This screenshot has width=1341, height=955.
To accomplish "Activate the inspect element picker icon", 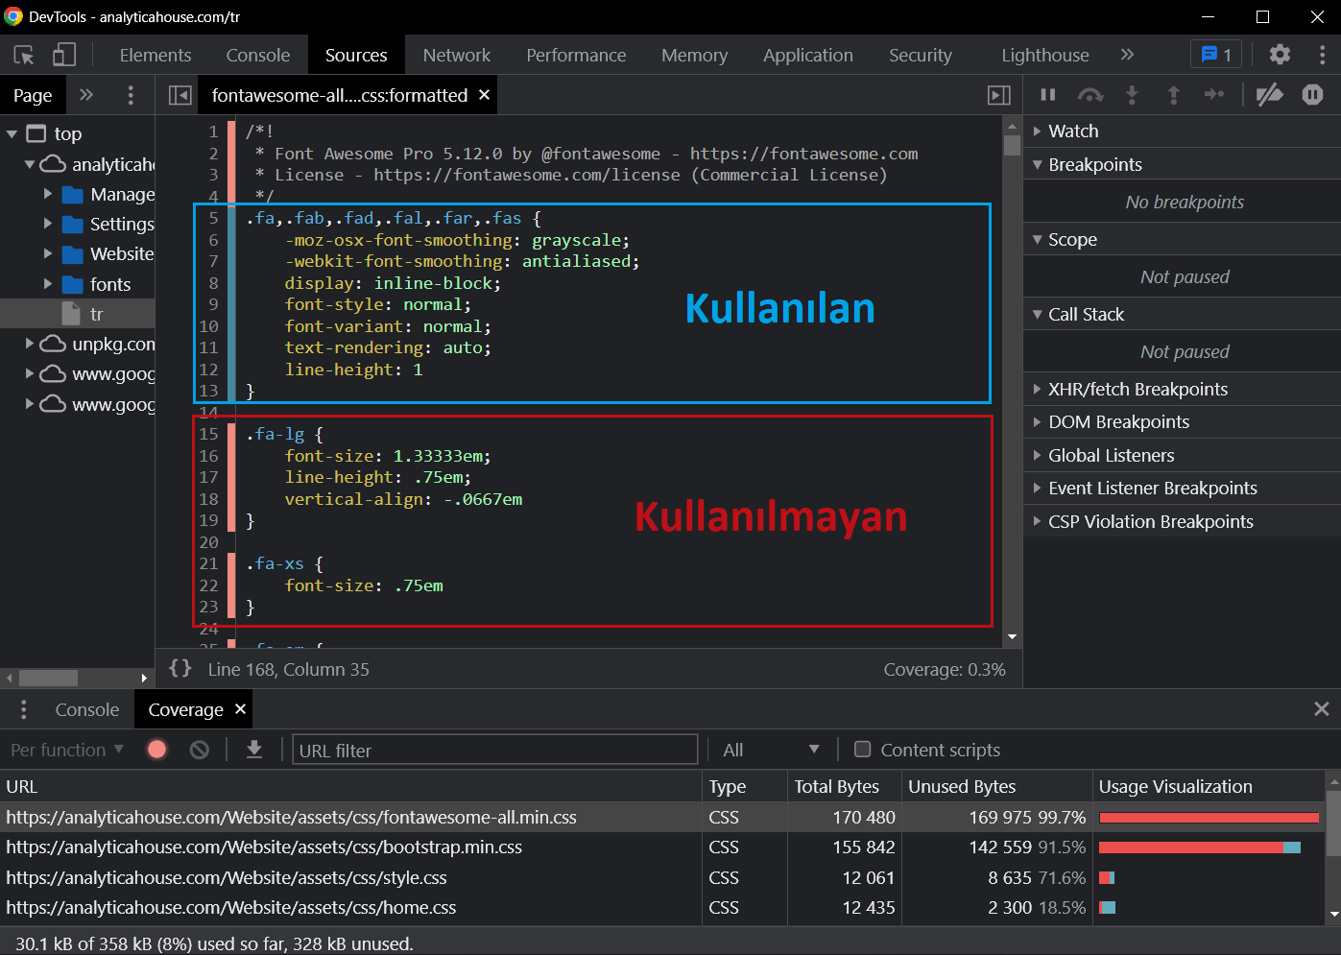I will [24, 56].
